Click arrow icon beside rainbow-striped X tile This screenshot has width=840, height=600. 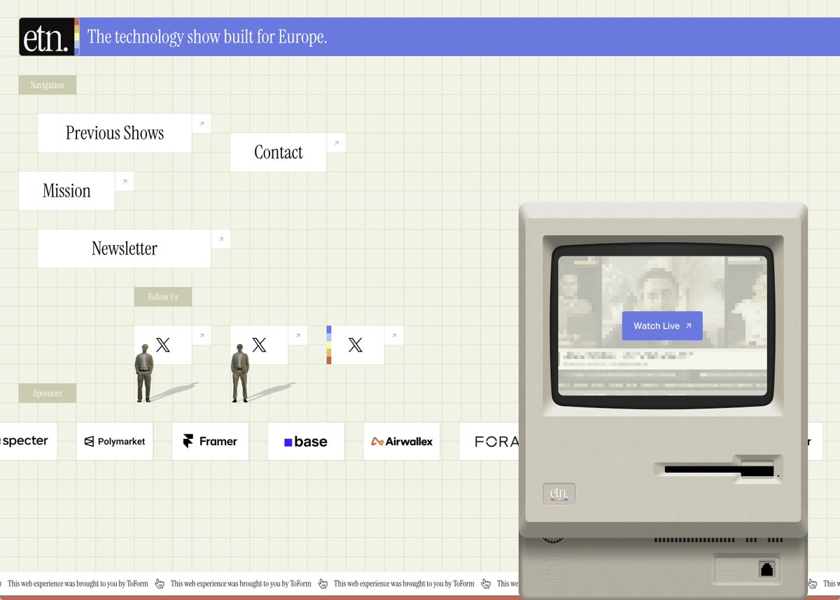[x=394, y=335]
